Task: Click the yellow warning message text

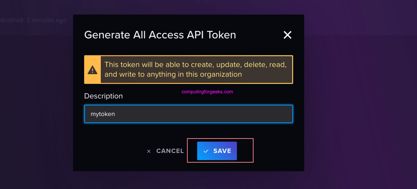Action: pyautogui.click(x=195, y=70)
